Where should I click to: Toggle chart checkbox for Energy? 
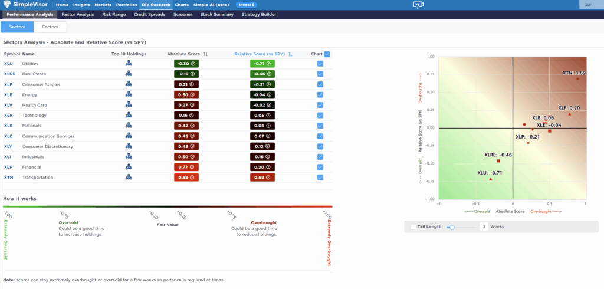tap(320, 95)
